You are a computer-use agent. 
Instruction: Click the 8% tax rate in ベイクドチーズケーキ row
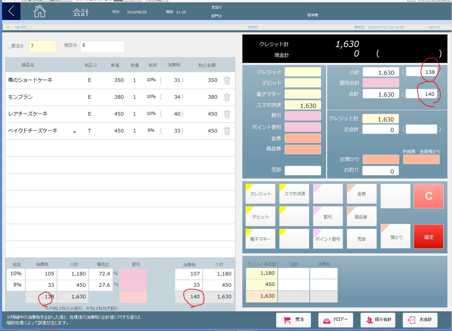pos(151,130)
